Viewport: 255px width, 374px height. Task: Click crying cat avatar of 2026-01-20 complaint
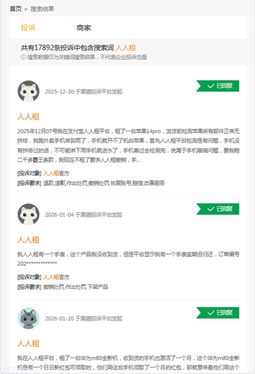pyautogui.click(x=29, y=318)
